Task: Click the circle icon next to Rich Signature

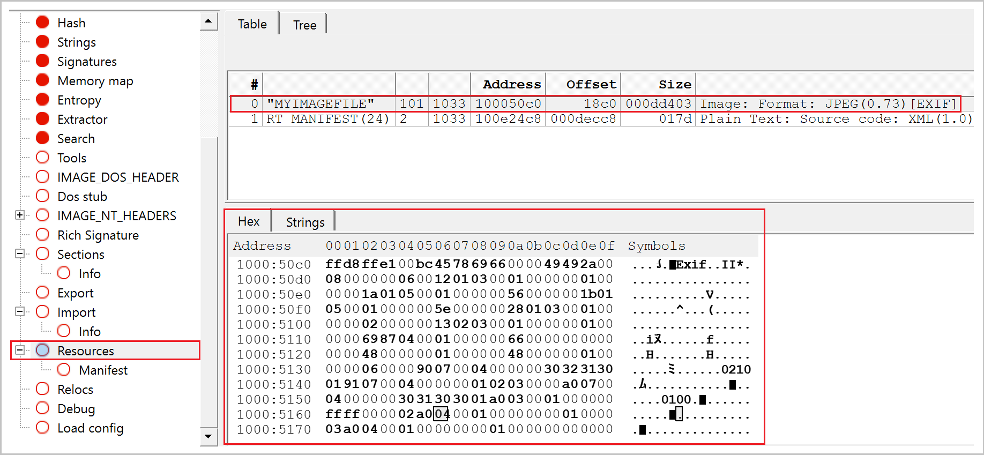Action: 42,235
